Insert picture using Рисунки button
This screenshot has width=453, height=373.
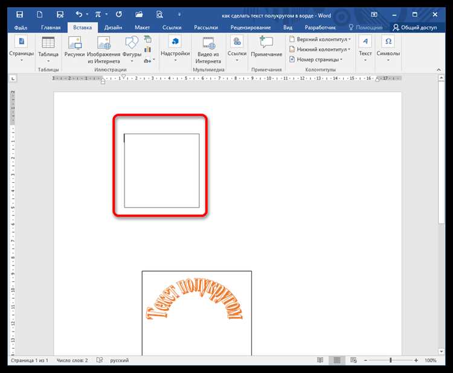click(x=74, y=46)
